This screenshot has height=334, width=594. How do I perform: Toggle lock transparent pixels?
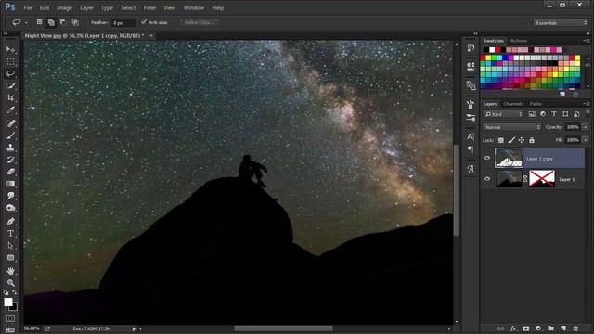click(501, 140)
